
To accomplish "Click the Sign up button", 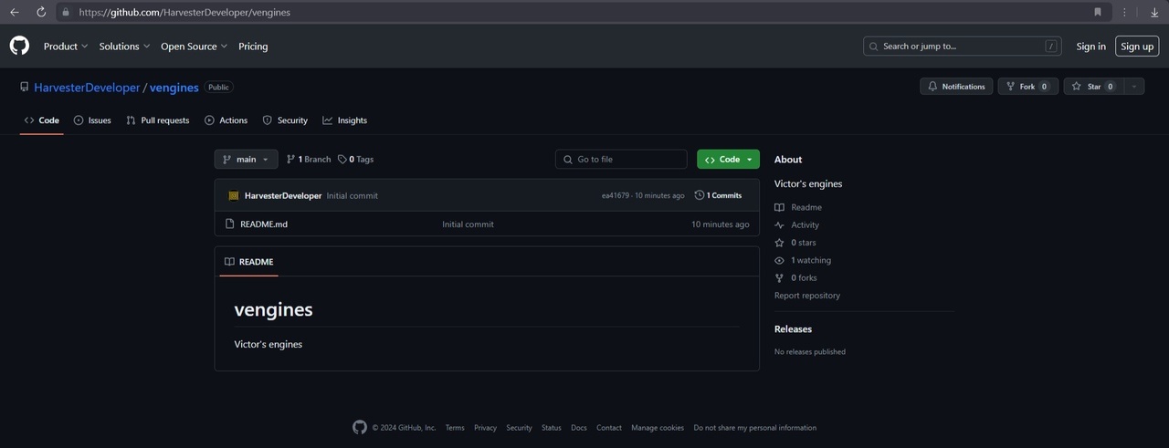I will tap(1137, 46).
